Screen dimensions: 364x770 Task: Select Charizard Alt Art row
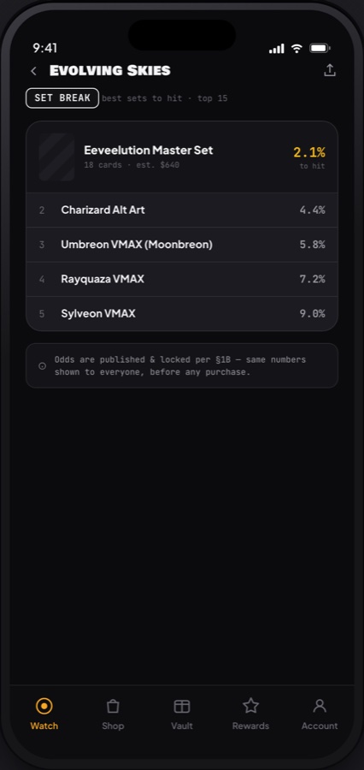181,210
